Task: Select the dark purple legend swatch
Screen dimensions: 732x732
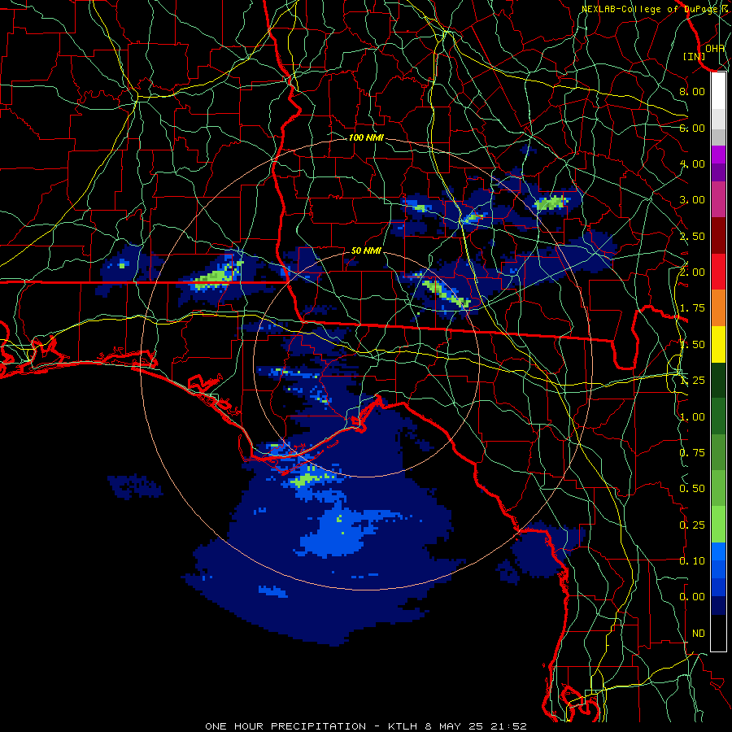Action: (x=718, y=172)
